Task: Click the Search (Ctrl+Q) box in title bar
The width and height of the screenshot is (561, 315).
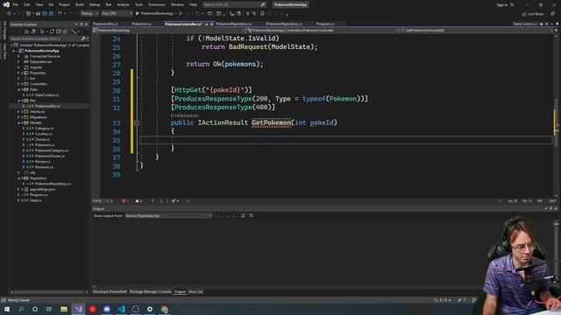Action: [x=234, y=4]
